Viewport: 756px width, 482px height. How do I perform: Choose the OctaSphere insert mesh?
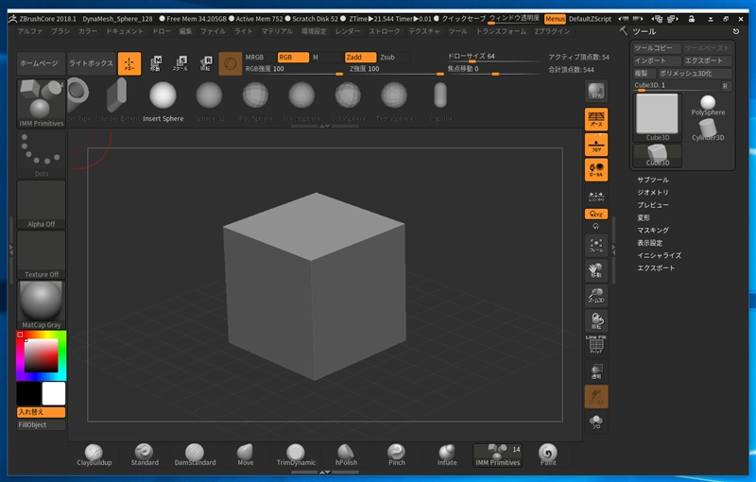click(348, 102)
